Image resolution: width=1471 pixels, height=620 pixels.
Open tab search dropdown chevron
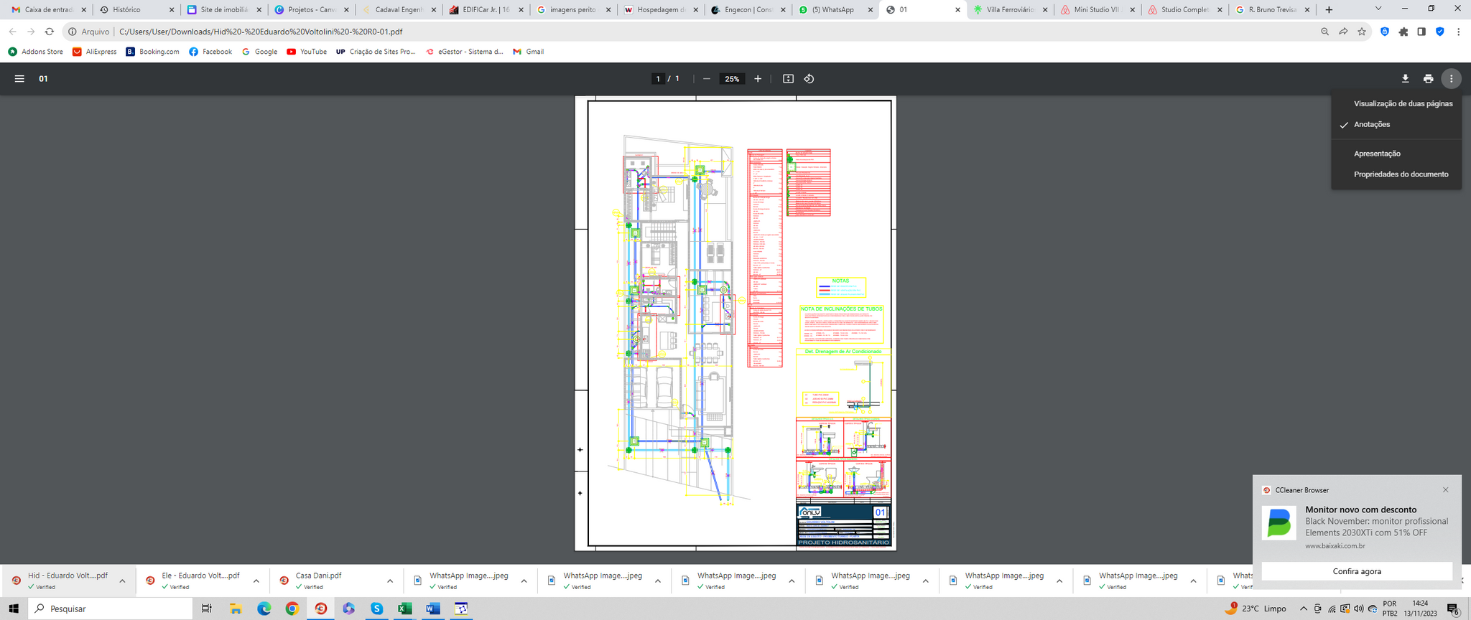coord(1378,9)
